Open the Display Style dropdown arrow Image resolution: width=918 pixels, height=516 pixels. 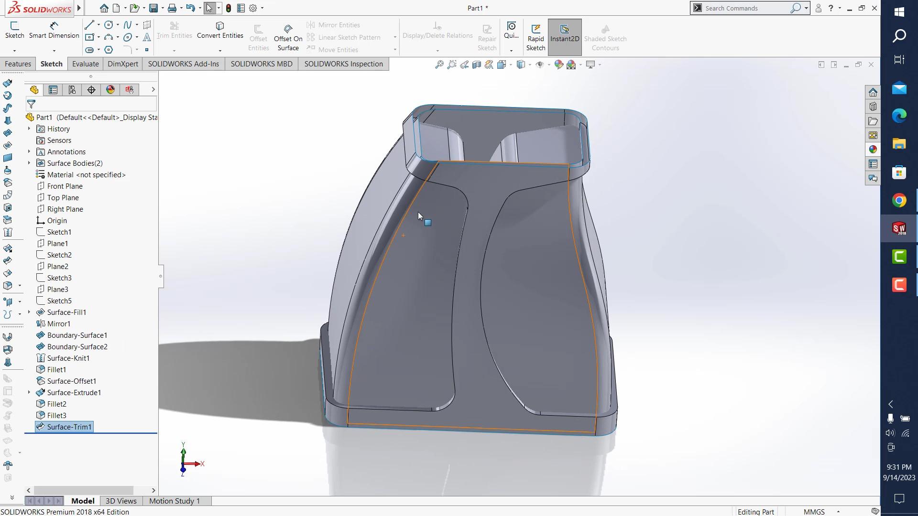pyautogui.click(x=530, y=64)
